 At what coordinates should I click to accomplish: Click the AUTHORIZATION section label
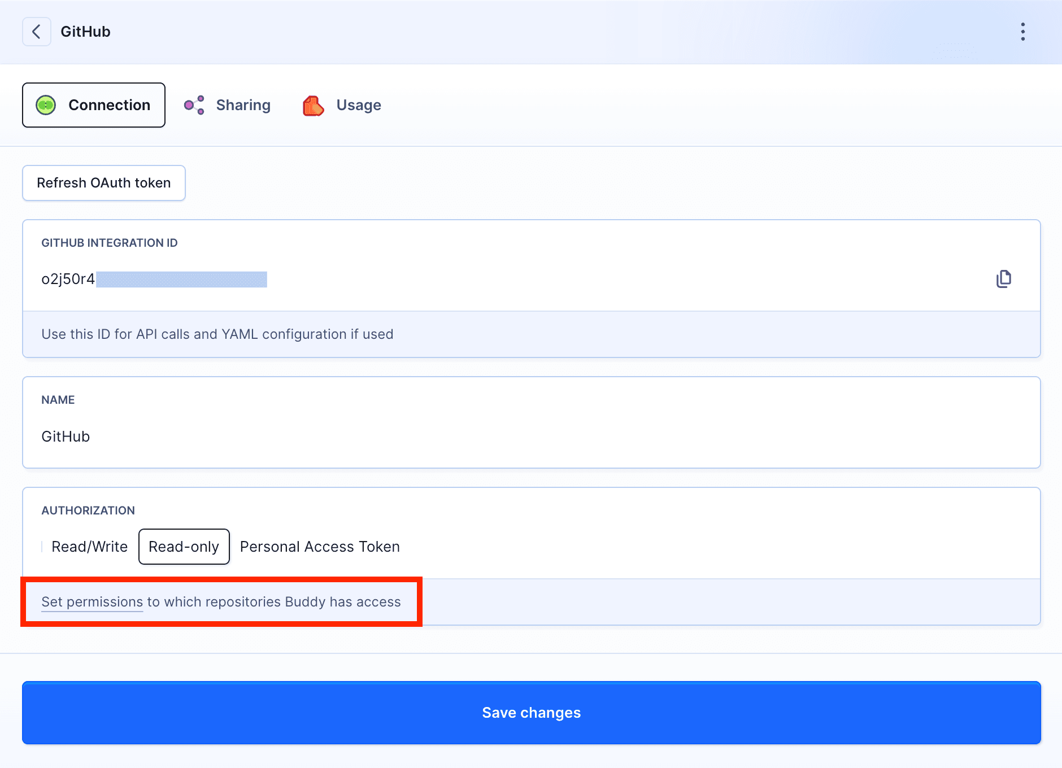pos(88,510)
